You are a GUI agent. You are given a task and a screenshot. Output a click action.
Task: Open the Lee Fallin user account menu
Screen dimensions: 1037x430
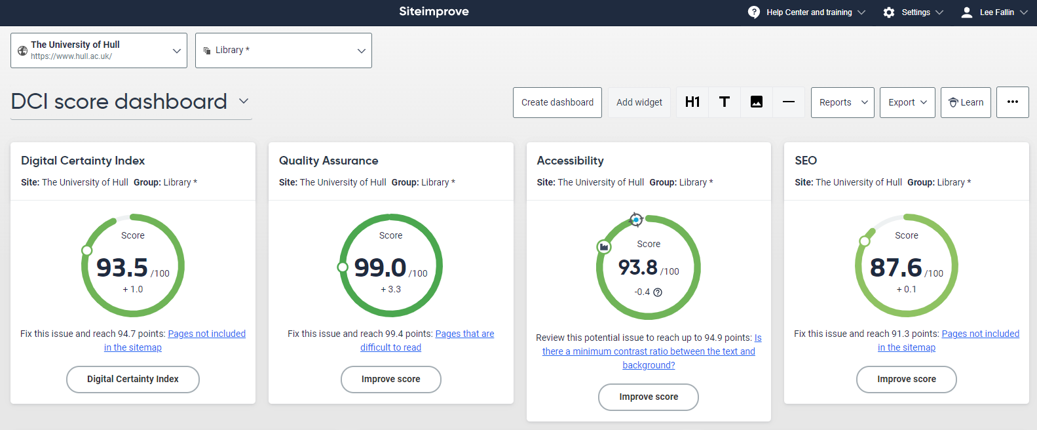click(x=994, y=12)
